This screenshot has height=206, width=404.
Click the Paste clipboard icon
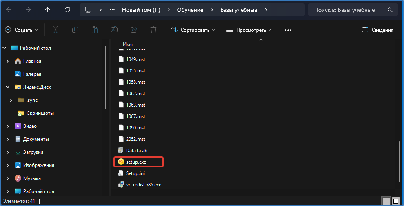pyautogui.click(x=95, y=30)
